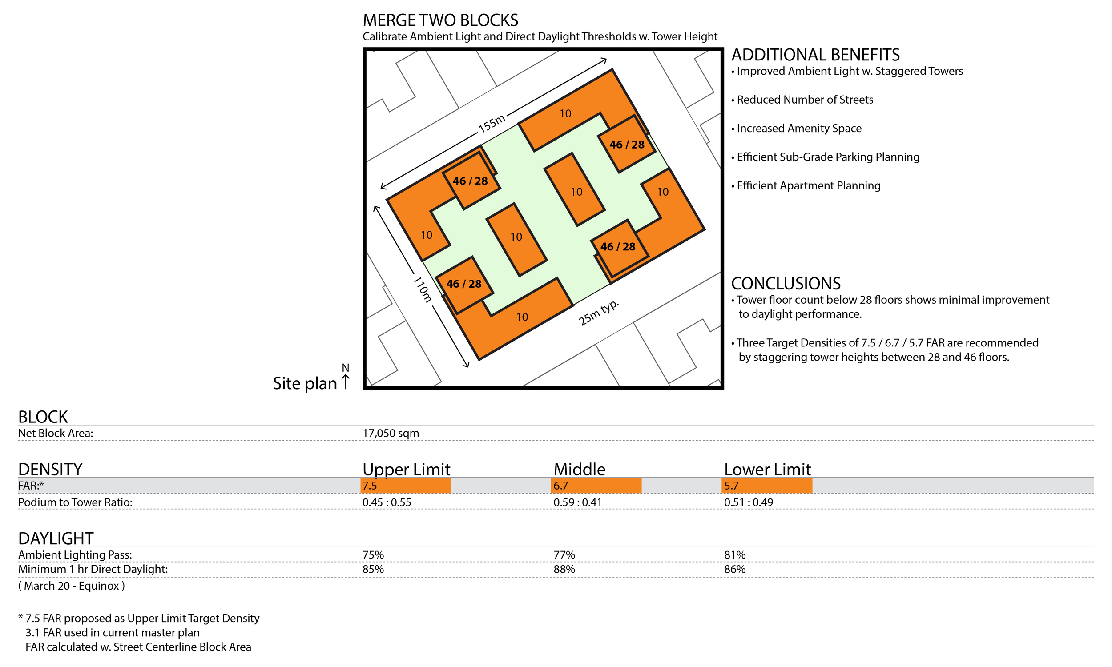Select the Efficient Sub-Grade Parking Planning bullet
1112x667 pixels.
[x=825, y=157]
